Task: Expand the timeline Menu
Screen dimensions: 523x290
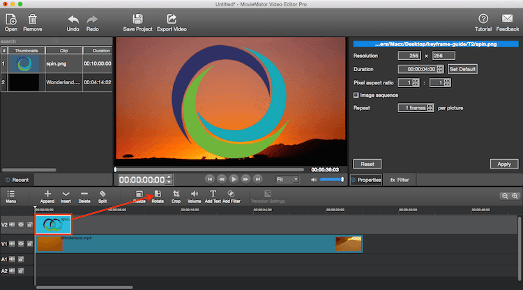Action: click(x=10, y=197)
